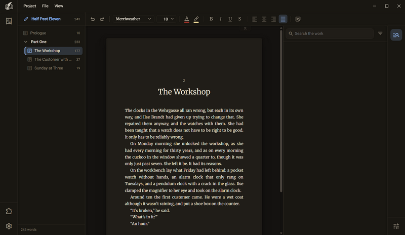
Task: Open the sliders options icon at bottom right
Action: pos(396,226)
